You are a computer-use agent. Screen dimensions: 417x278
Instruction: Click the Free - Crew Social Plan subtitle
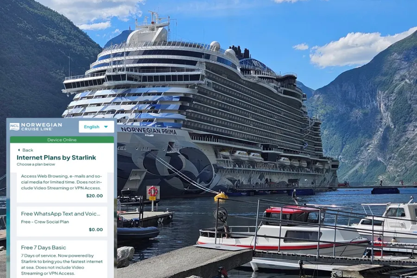click(45, 222)
